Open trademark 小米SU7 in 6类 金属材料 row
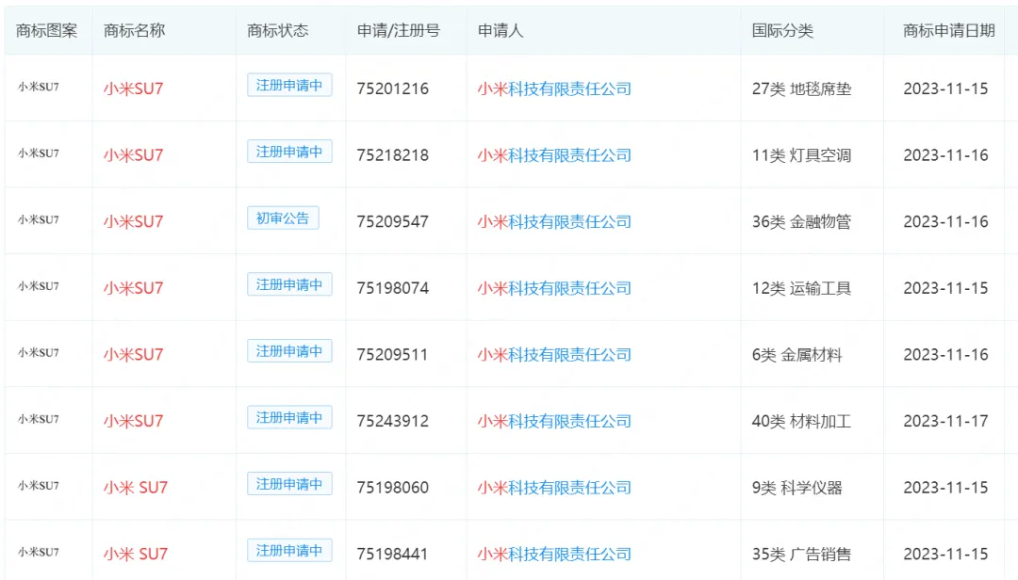 click(x=133, y=354)
